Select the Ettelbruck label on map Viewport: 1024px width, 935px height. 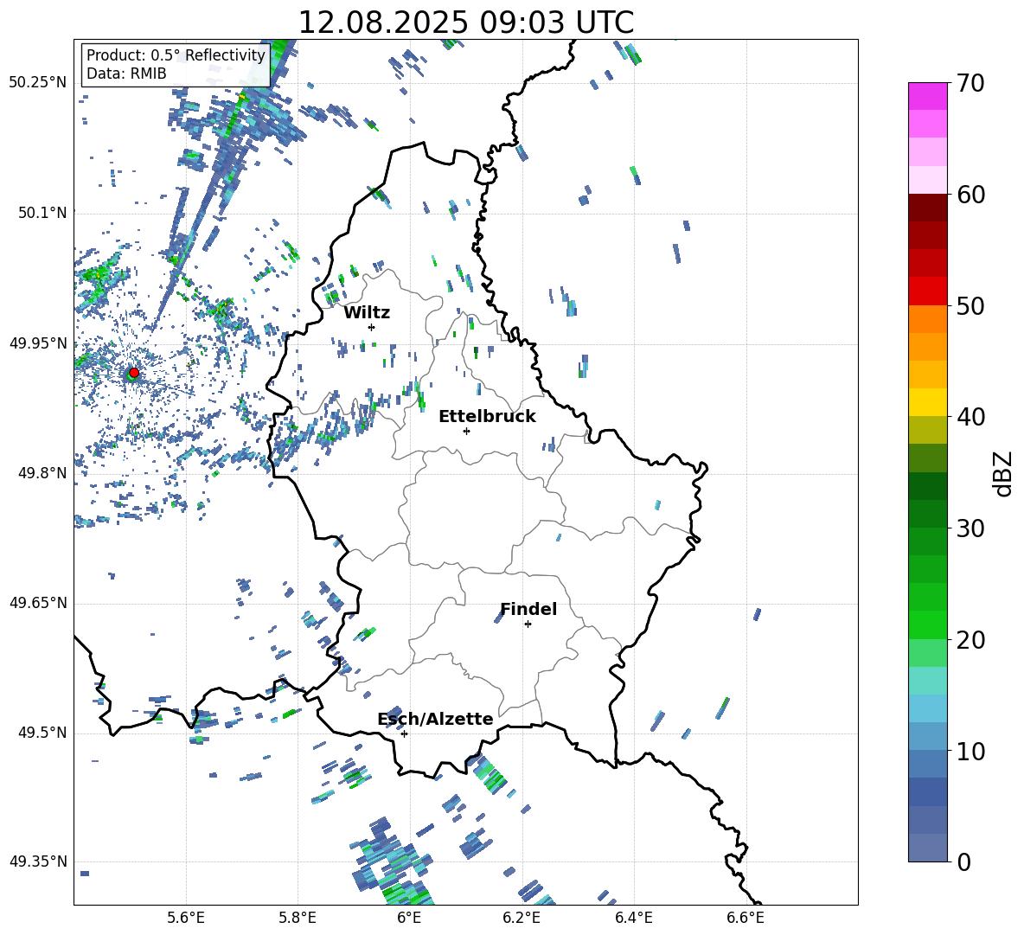(487, 417)
